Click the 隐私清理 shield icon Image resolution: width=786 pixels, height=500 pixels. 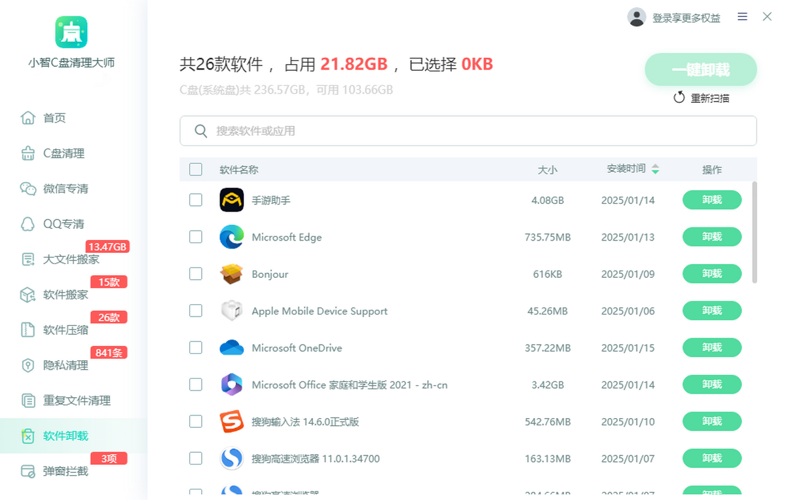tap(28, 365)
